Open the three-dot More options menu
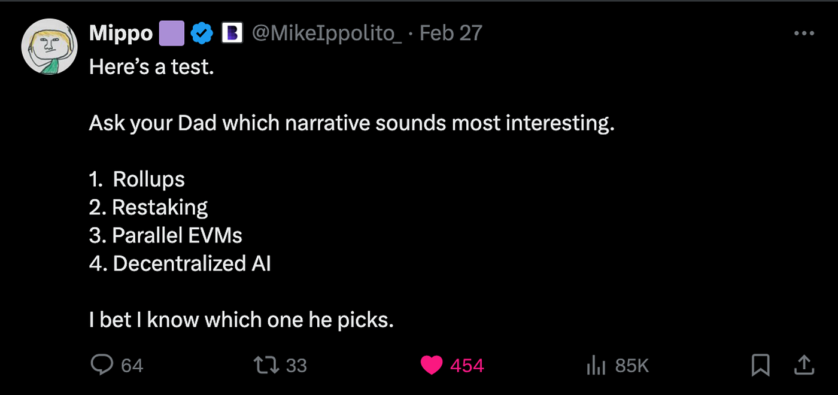 pyautogui.click(x=804, y=34)
